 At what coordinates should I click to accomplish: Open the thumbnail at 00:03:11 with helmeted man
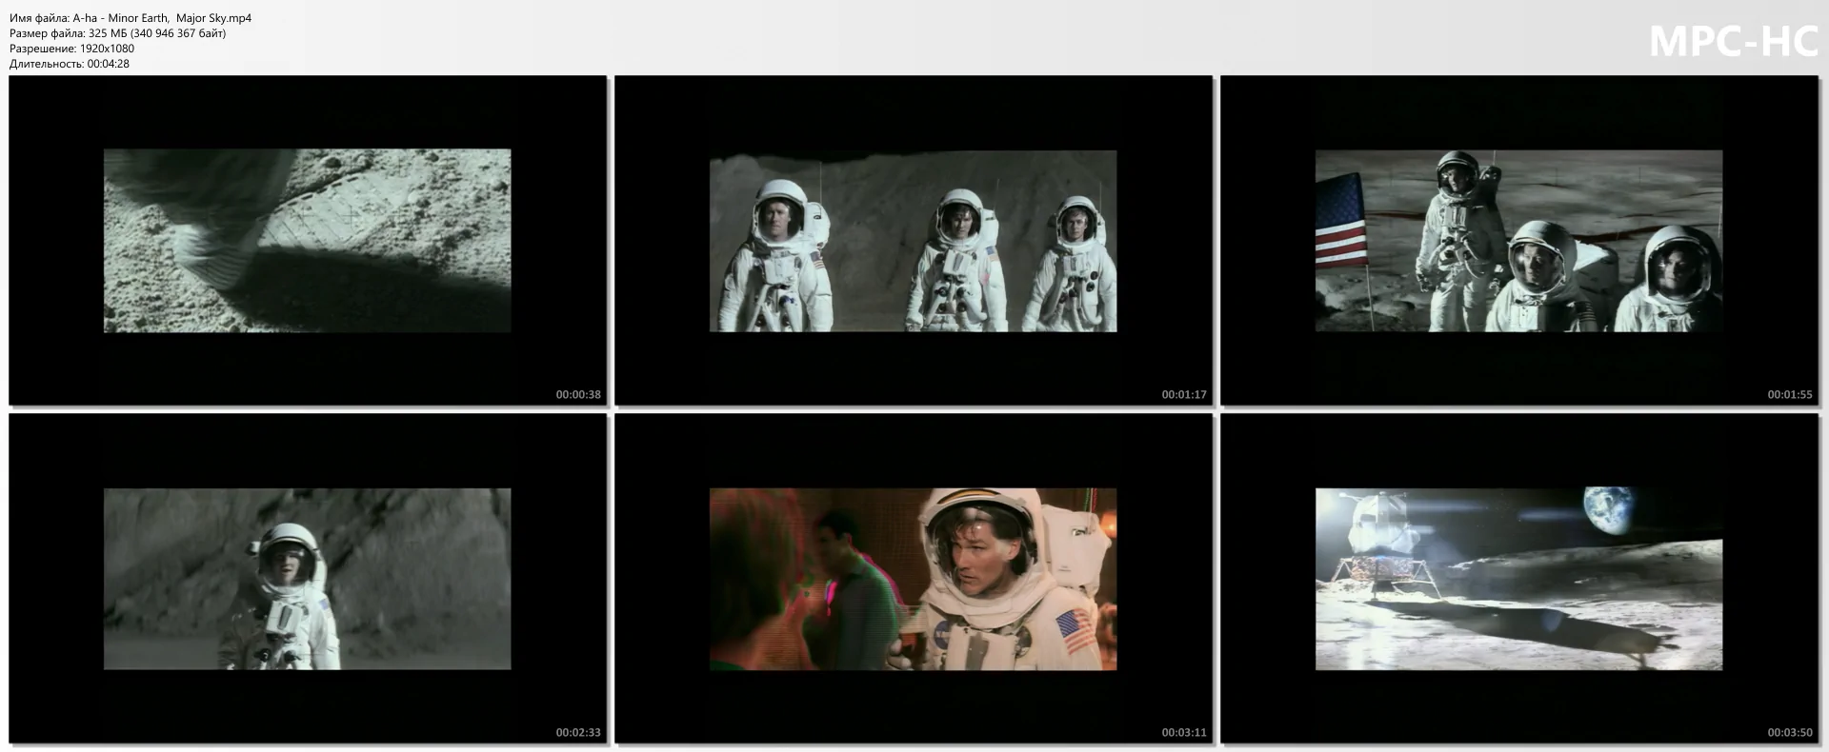coord(914,579)
